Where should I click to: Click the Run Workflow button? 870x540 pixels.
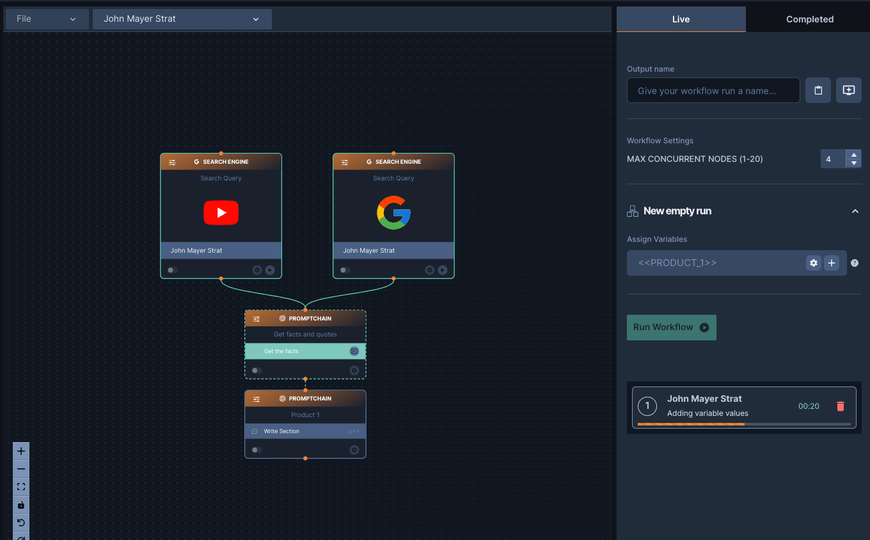[x=671, y=327]
